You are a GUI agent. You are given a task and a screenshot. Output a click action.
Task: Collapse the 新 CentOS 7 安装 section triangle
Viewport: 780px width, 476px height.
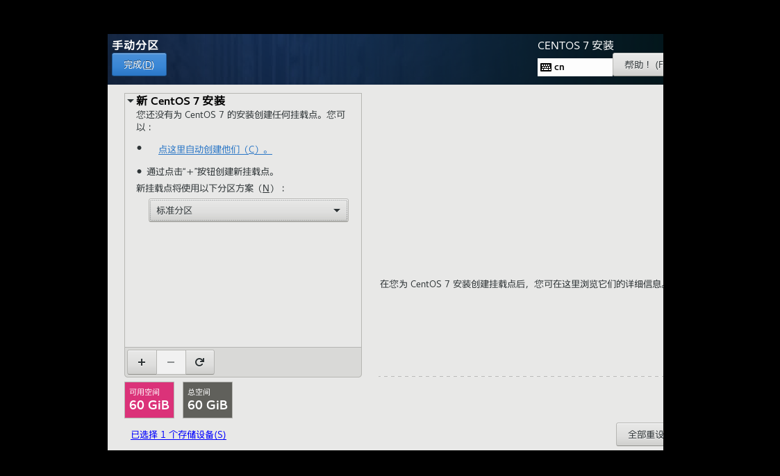pos(131,101)
